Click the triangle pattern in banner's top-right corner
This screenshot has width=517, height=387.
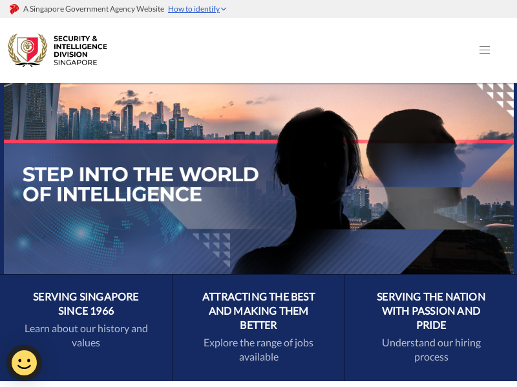click(x=499, y=99)
